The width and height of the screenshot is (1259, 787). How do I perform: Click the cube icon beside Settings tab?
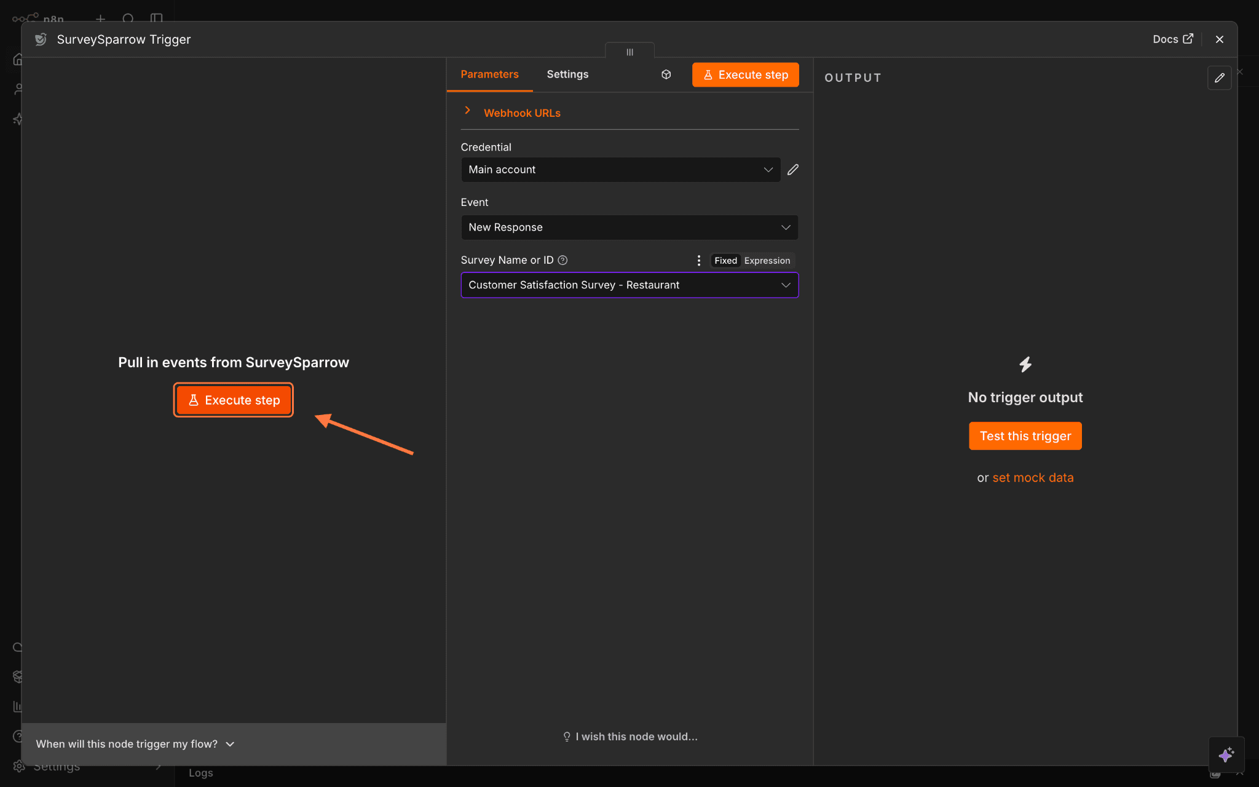point(666,74)
